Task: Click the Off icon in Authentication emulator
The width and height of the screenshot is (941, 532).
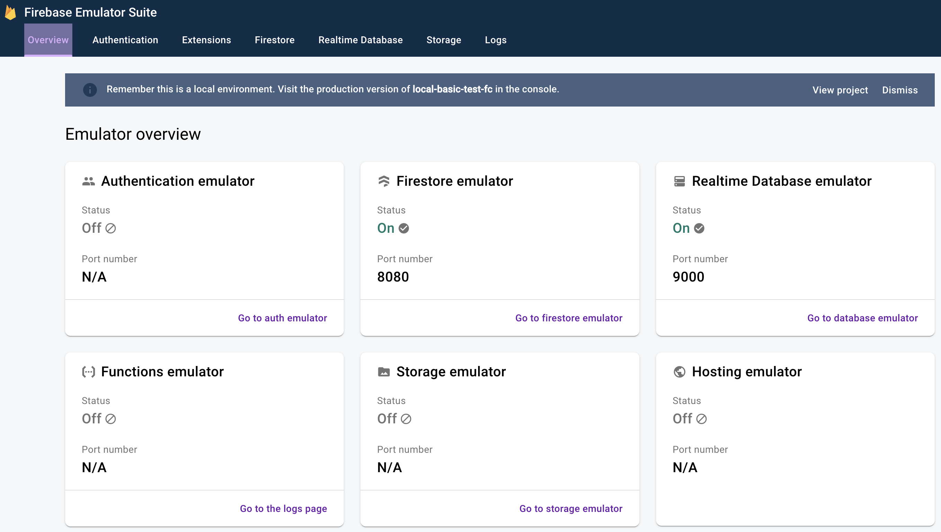Action: [110, 228]
